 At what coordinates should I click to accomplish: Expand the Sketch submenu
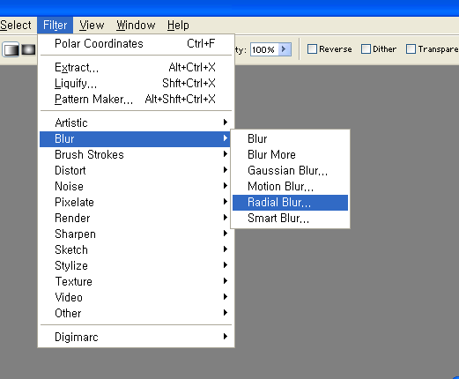(x=136, y=249)
